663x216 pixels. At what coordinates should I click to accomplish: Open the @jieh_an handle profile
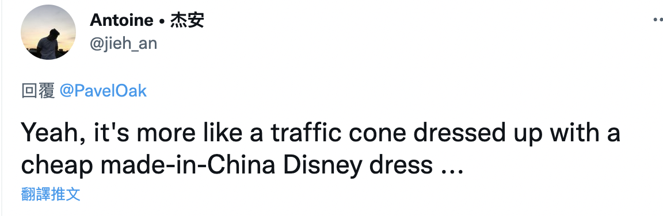coord(124,44)
